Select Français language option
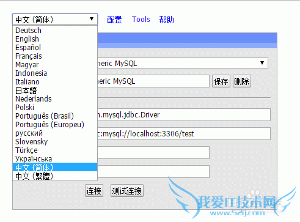 click(x=55, y=56)
